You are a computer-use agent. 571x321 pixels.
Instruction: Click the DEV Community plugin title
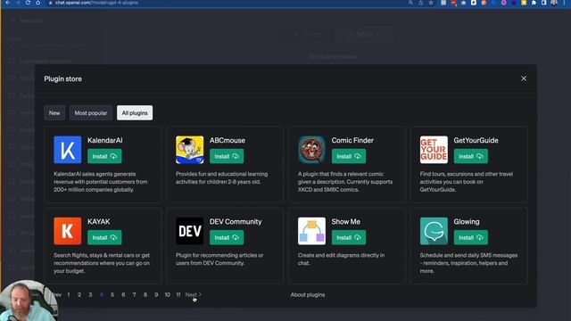[236, 221]
